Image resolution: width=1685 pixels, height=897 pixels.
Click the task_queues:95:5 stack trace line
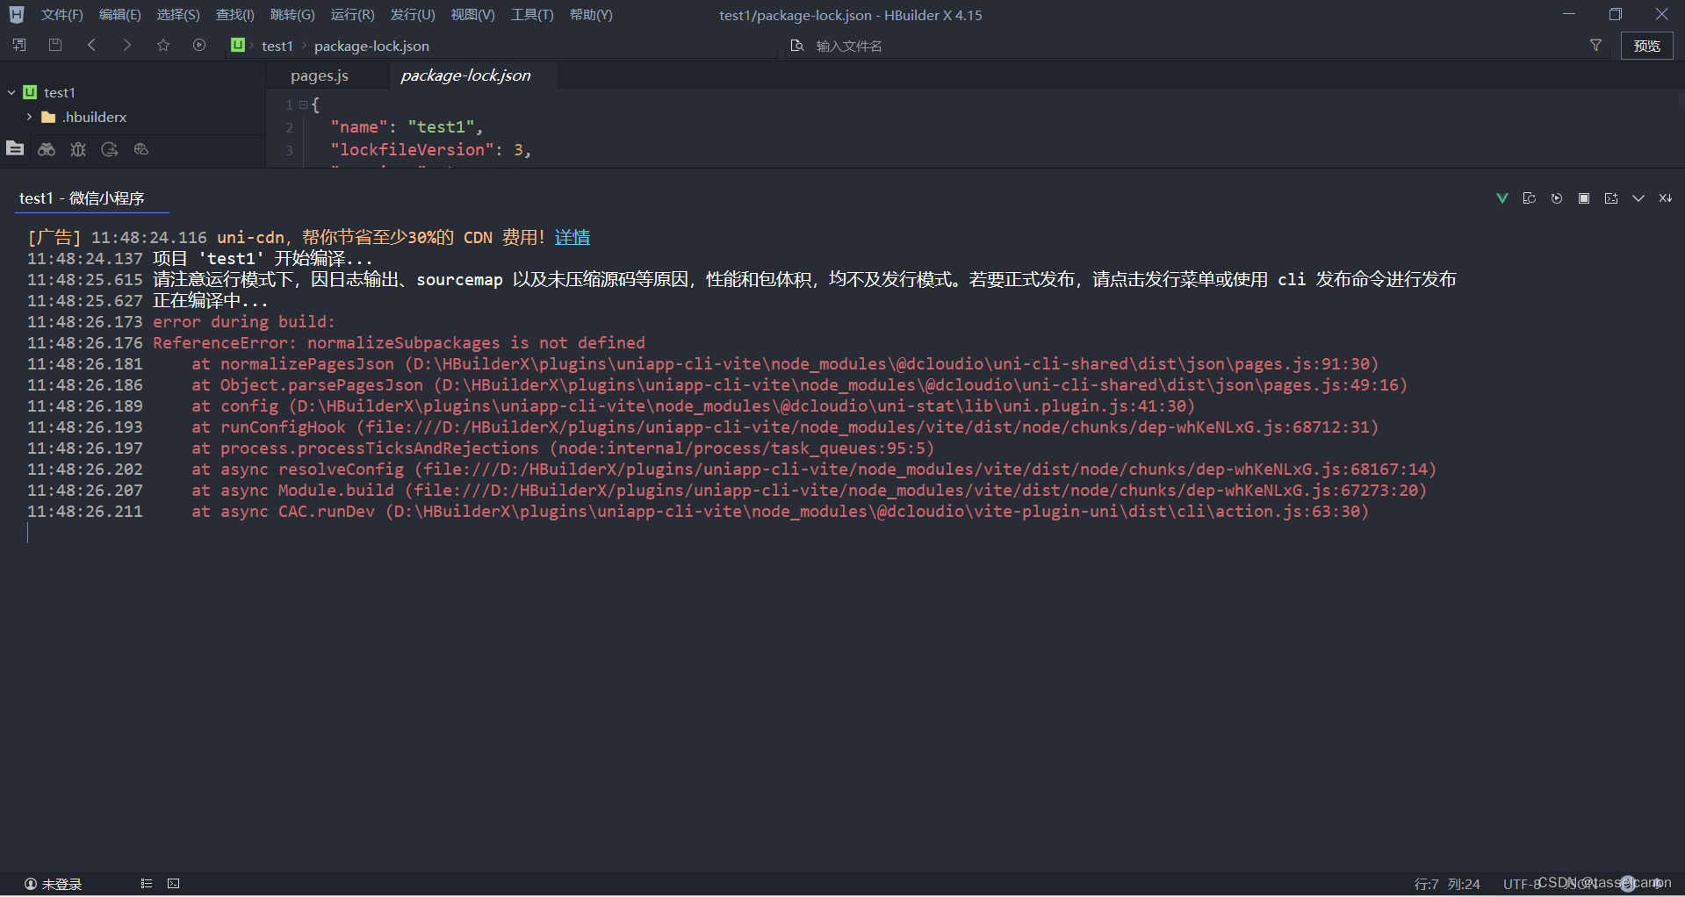(563, 448)
